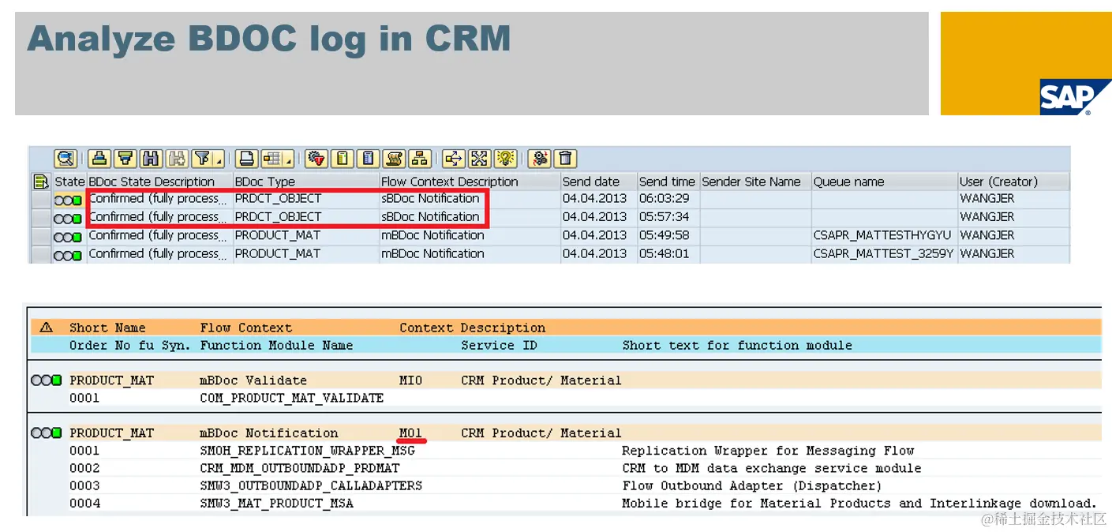
Task: Click the Flow Context Description column header
Action: coord(469,182)
